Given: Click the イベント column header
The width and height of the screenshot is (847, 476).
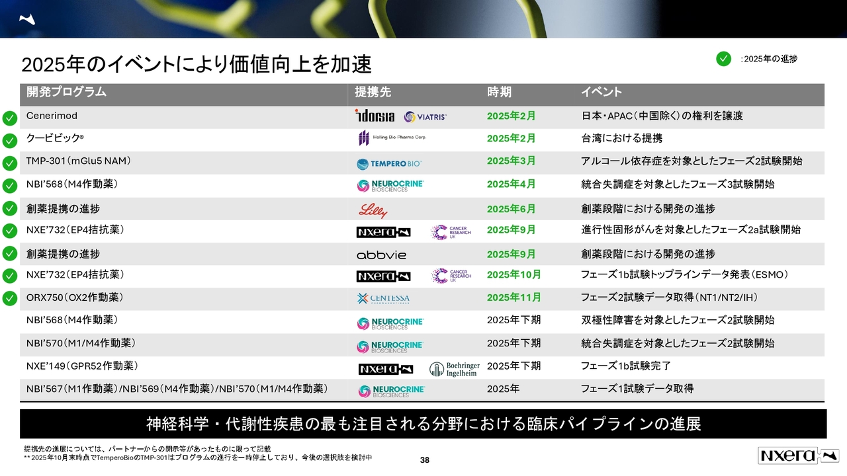Looking at the screenshot, I should (601, 93).
